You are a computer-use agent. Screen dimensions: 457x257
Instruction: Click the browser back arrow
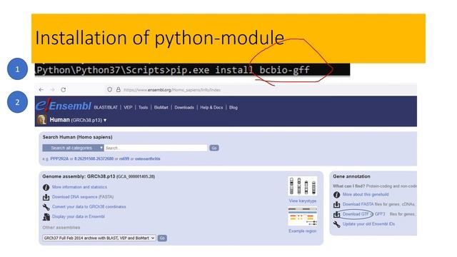click(41, 90)
